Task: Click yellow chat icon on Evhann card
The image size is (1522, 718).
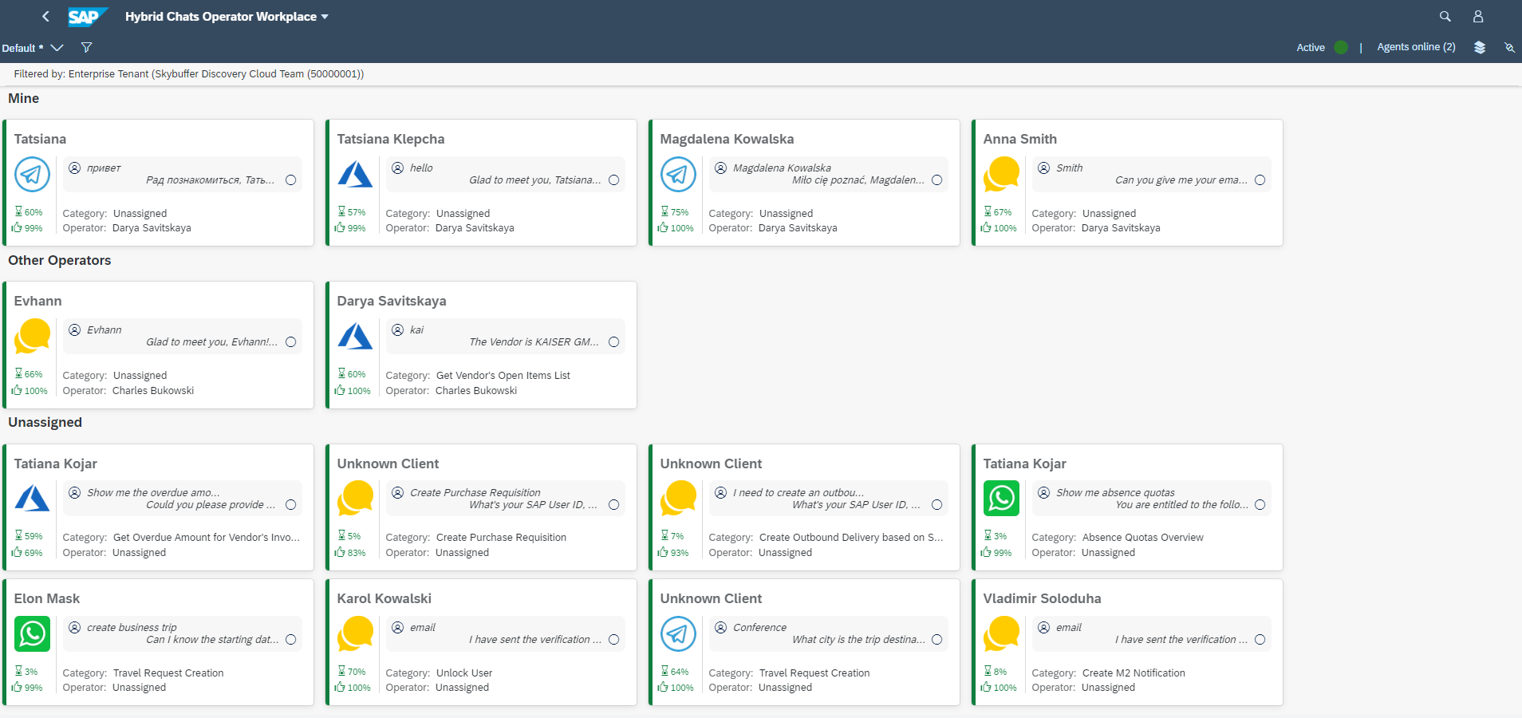Action: 33,337
